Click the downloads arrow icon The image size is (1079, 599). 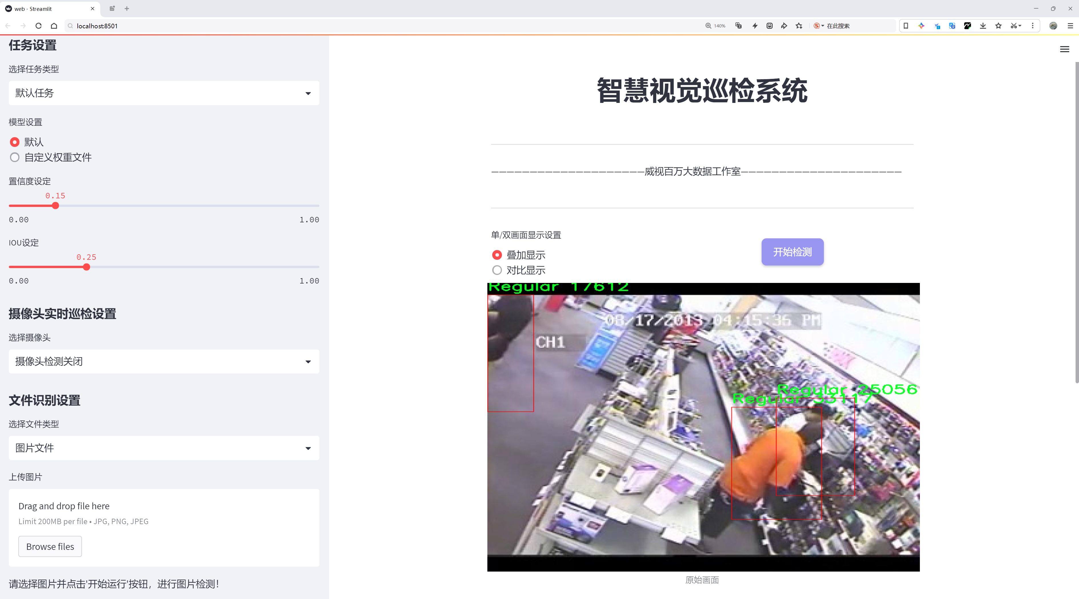(983, 26)
